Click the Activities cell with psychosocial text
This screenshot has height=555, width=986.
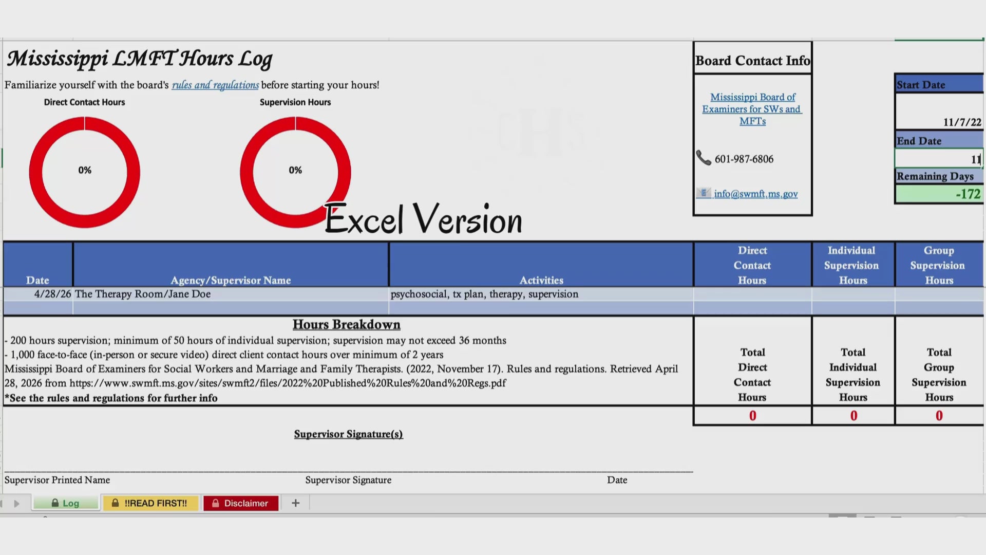tap(541, 294)
